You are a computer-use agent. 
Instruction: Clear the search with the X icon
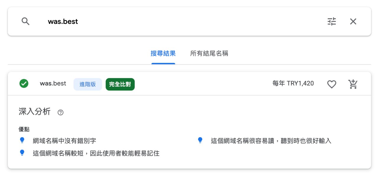pos(353,22)
